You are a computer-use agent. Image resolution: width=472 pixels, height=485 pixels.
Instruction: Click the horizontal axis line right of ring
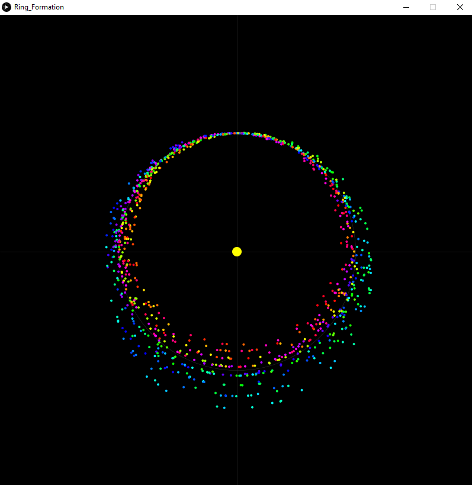coord(420,252)
